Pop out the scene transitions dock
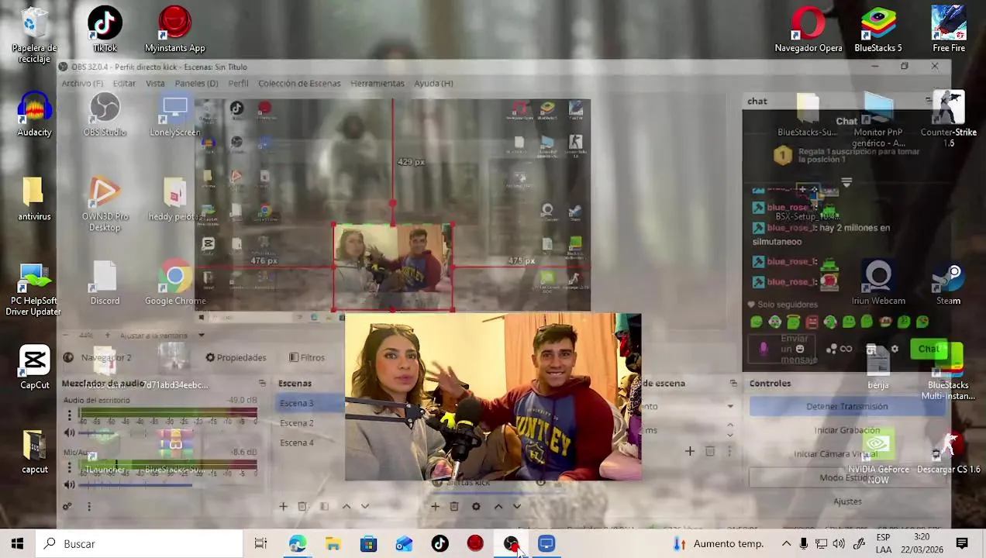 click(x=733, y=383)
